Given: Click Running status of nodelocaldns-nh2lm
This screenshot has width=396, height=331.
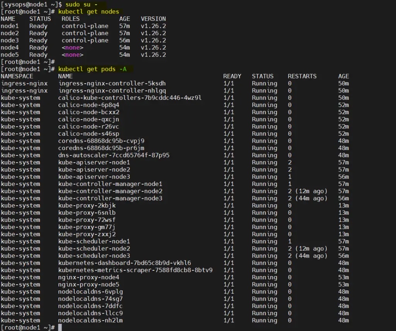Looking at the screenshot, I should pos(265,320).
